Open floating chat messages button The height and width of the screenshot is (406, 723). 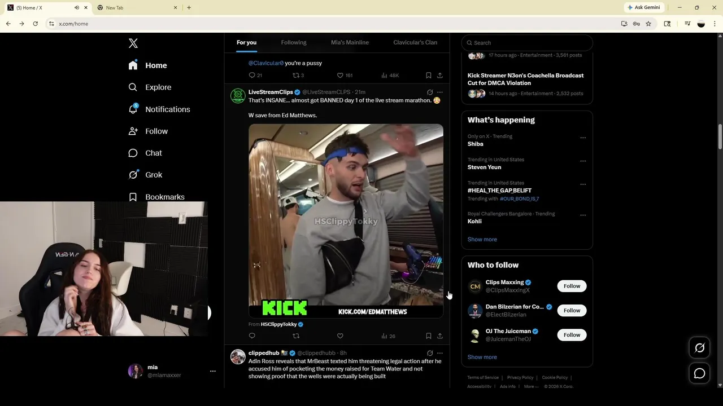pyautogui.click(x=699, y=373)
